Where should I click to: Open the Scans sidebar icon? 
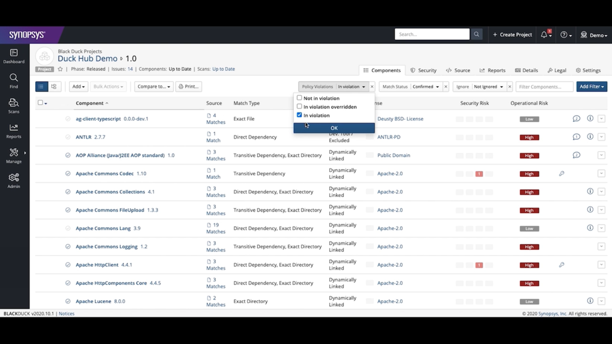14,106
